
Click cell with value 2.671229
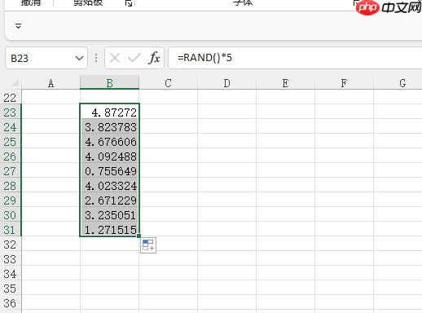(110, 200)
